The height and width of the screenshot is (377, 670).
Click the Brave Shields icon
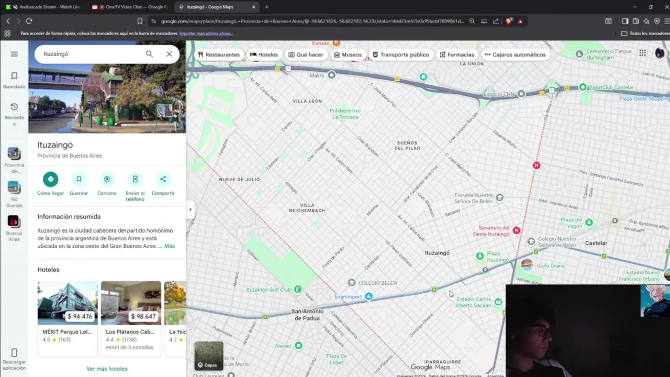coord(509,21)
